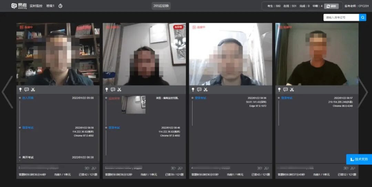Click the 离开考试 timeline entry
This screenshot has width=372, height=187.
click(28, 157)
